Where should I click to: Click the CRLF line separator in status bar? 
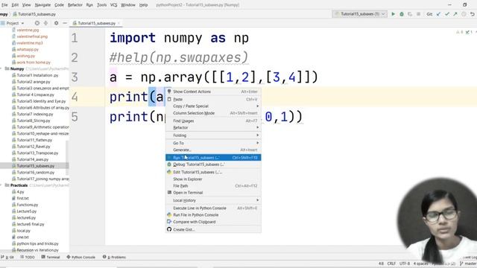pos(391,264)
